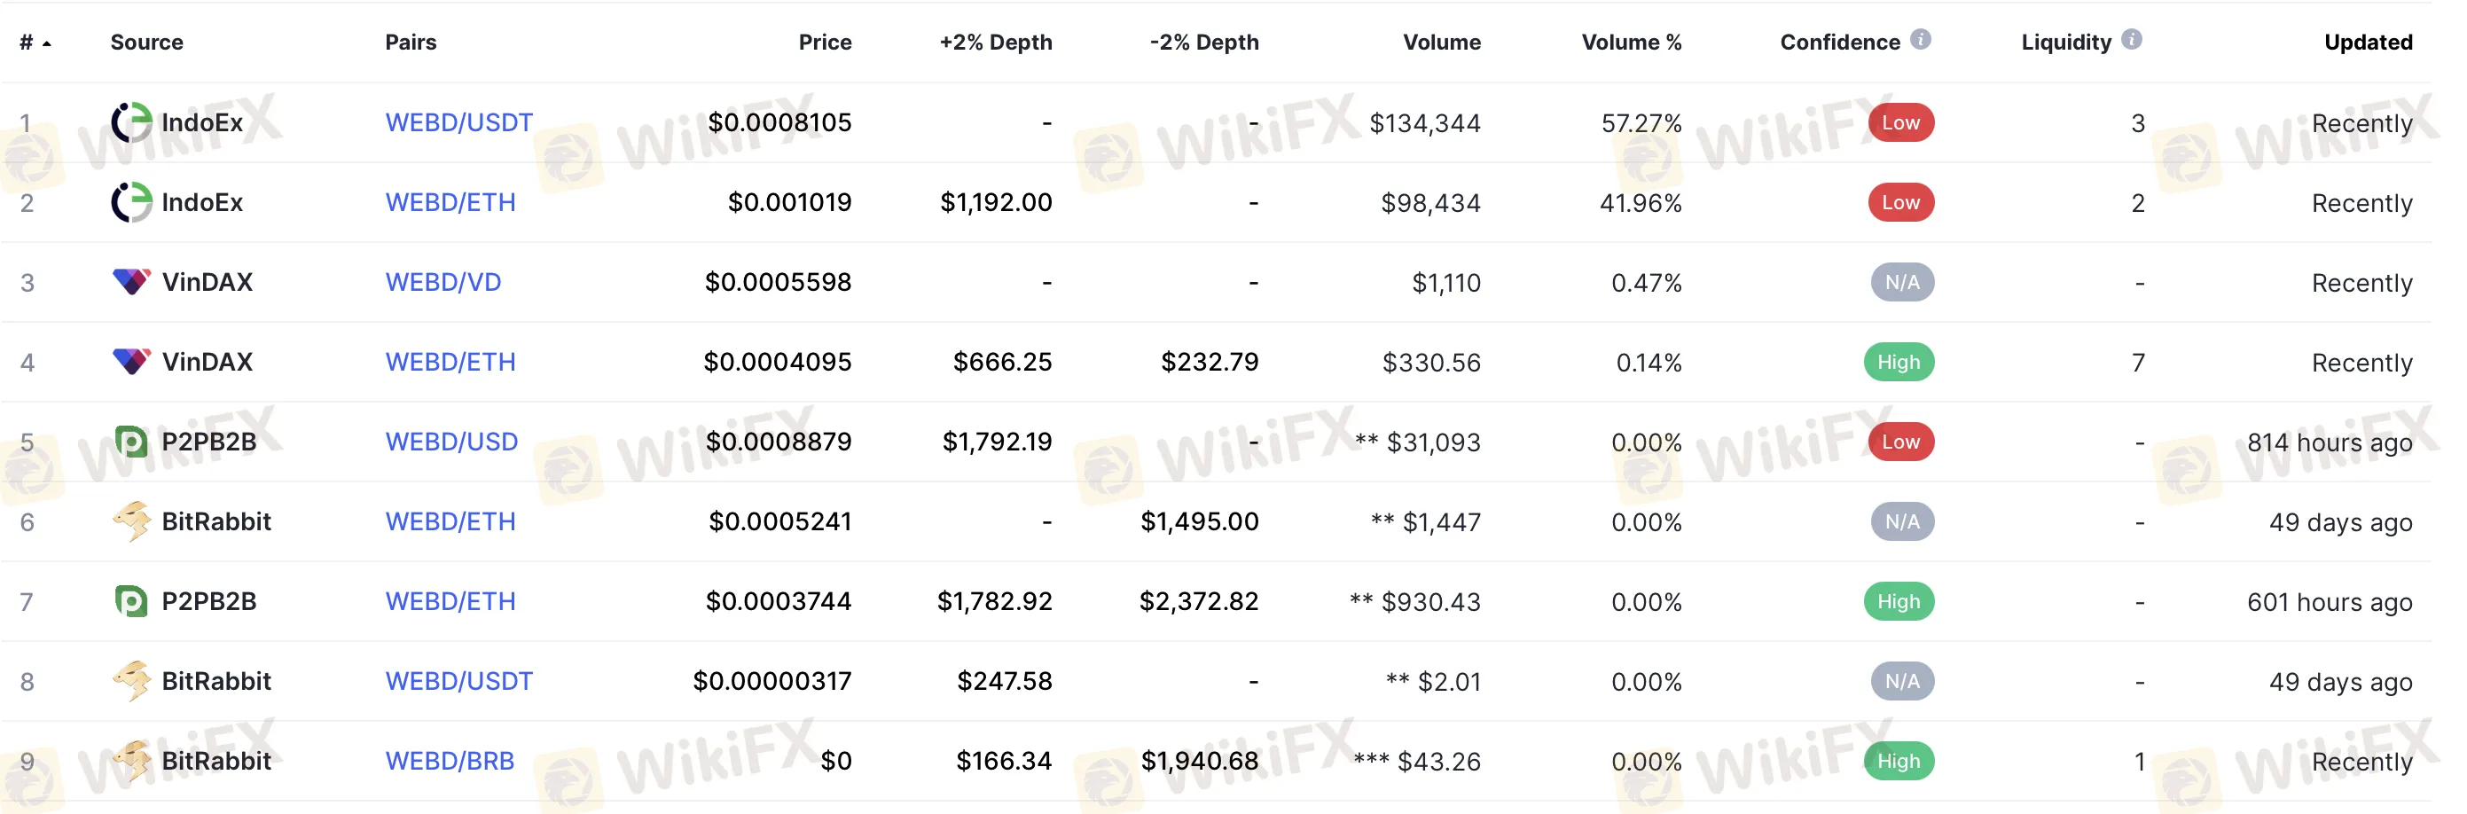Open the WEBD/USD pair on P2PB2B
The height and width of the screenshot is (814, 2467).
(451, 442)
